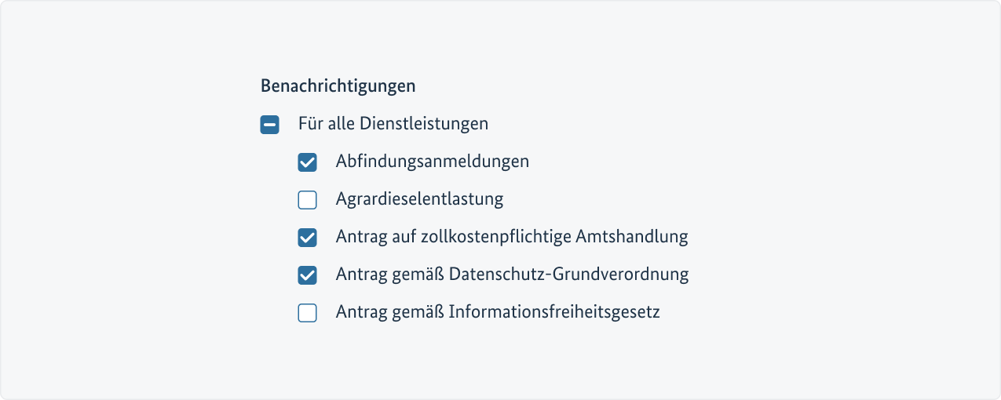This screenshot has height=400, width=1001.
Task: Toggle the "Für alle Dienstleistungen" parent checkbox
Action: (x=270, y=125)
